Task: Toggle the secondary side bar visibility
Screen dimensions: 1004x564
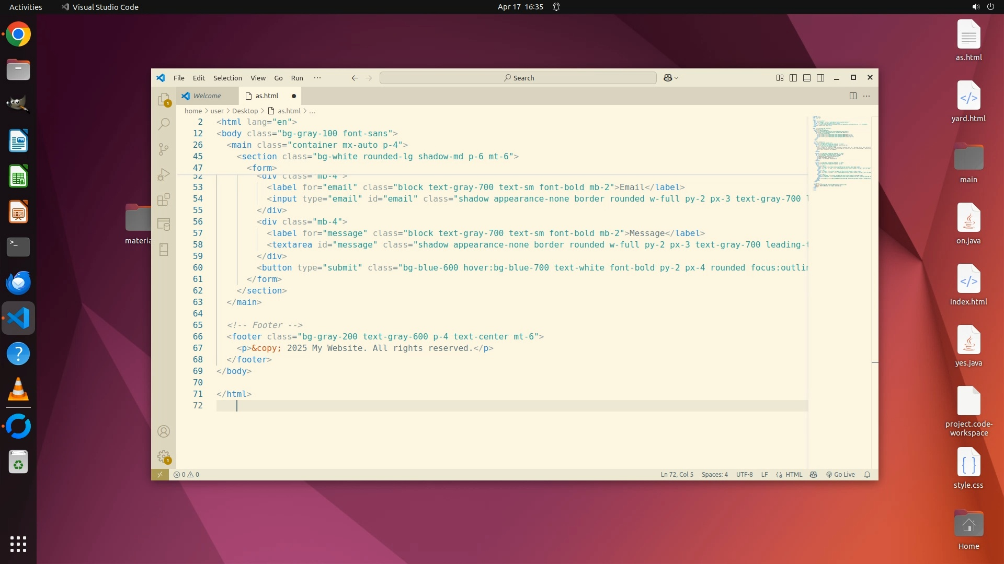Action: coord(820,78)
